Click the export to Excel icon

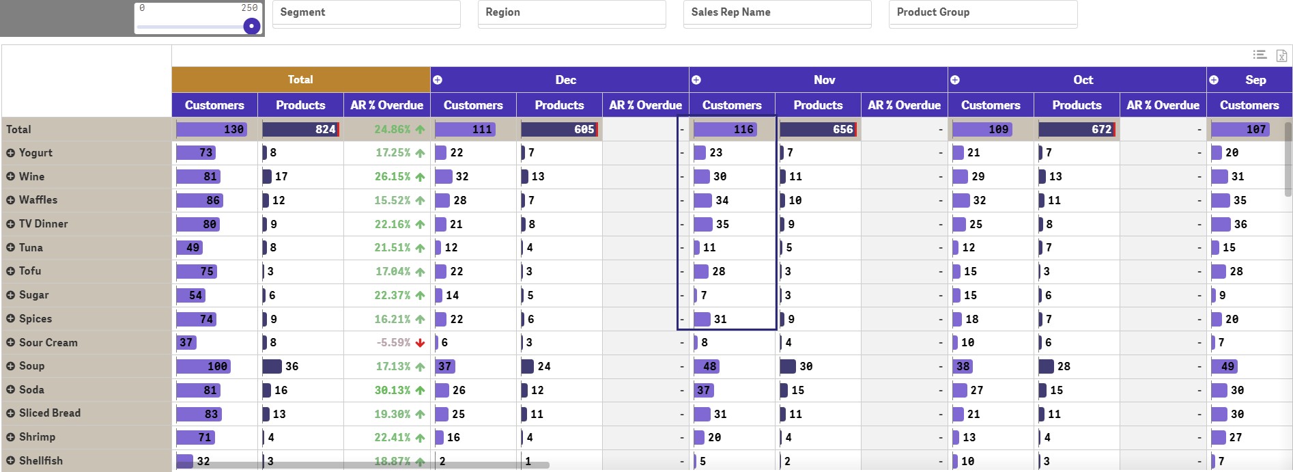[x=1281, y=55]
